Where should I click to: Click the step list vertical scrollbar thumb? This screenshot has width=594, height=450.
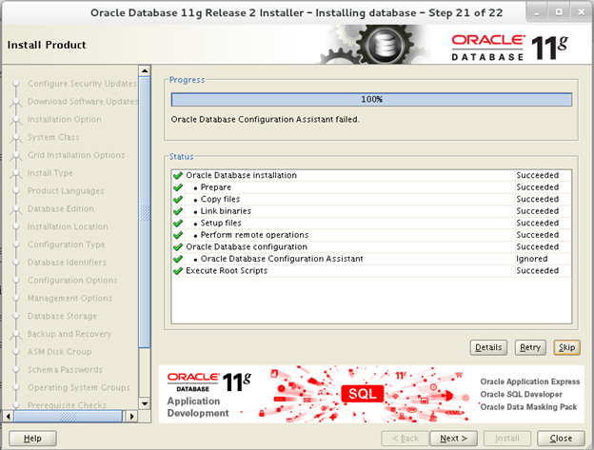click(145, 212)
